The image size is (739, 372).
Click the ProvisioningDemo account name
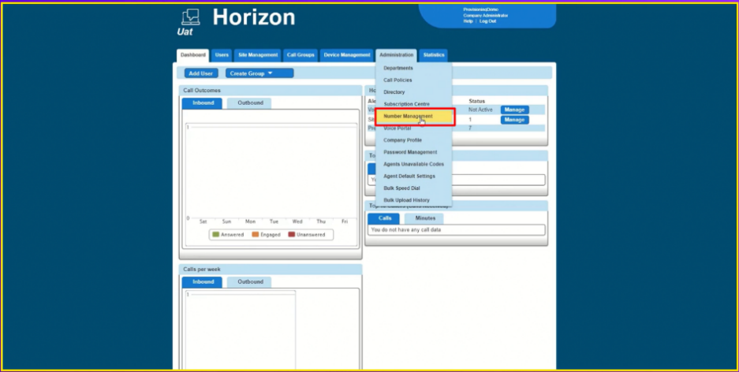tap(480, 9)
